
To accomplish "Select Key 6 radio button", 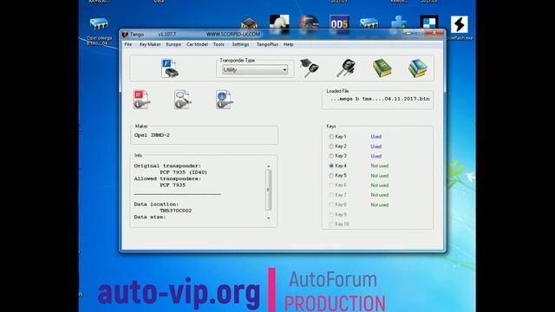I will (331, 185).
